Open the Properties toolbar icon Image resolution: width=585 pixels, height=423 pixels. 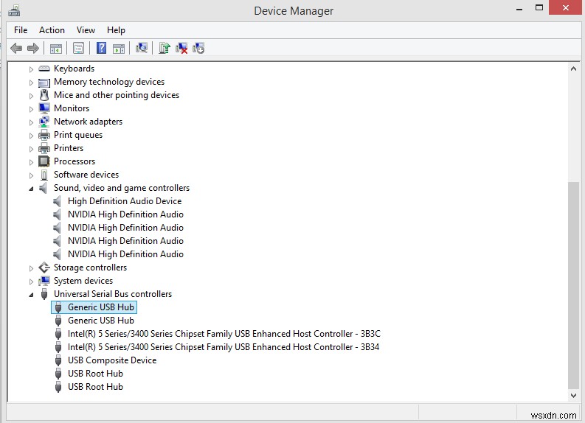pos(78,48)
